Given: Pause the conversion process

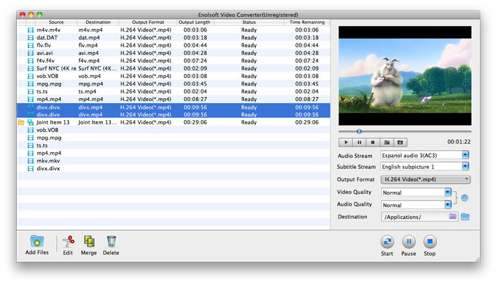Looking at the screenshot, I should click(409, 242).
